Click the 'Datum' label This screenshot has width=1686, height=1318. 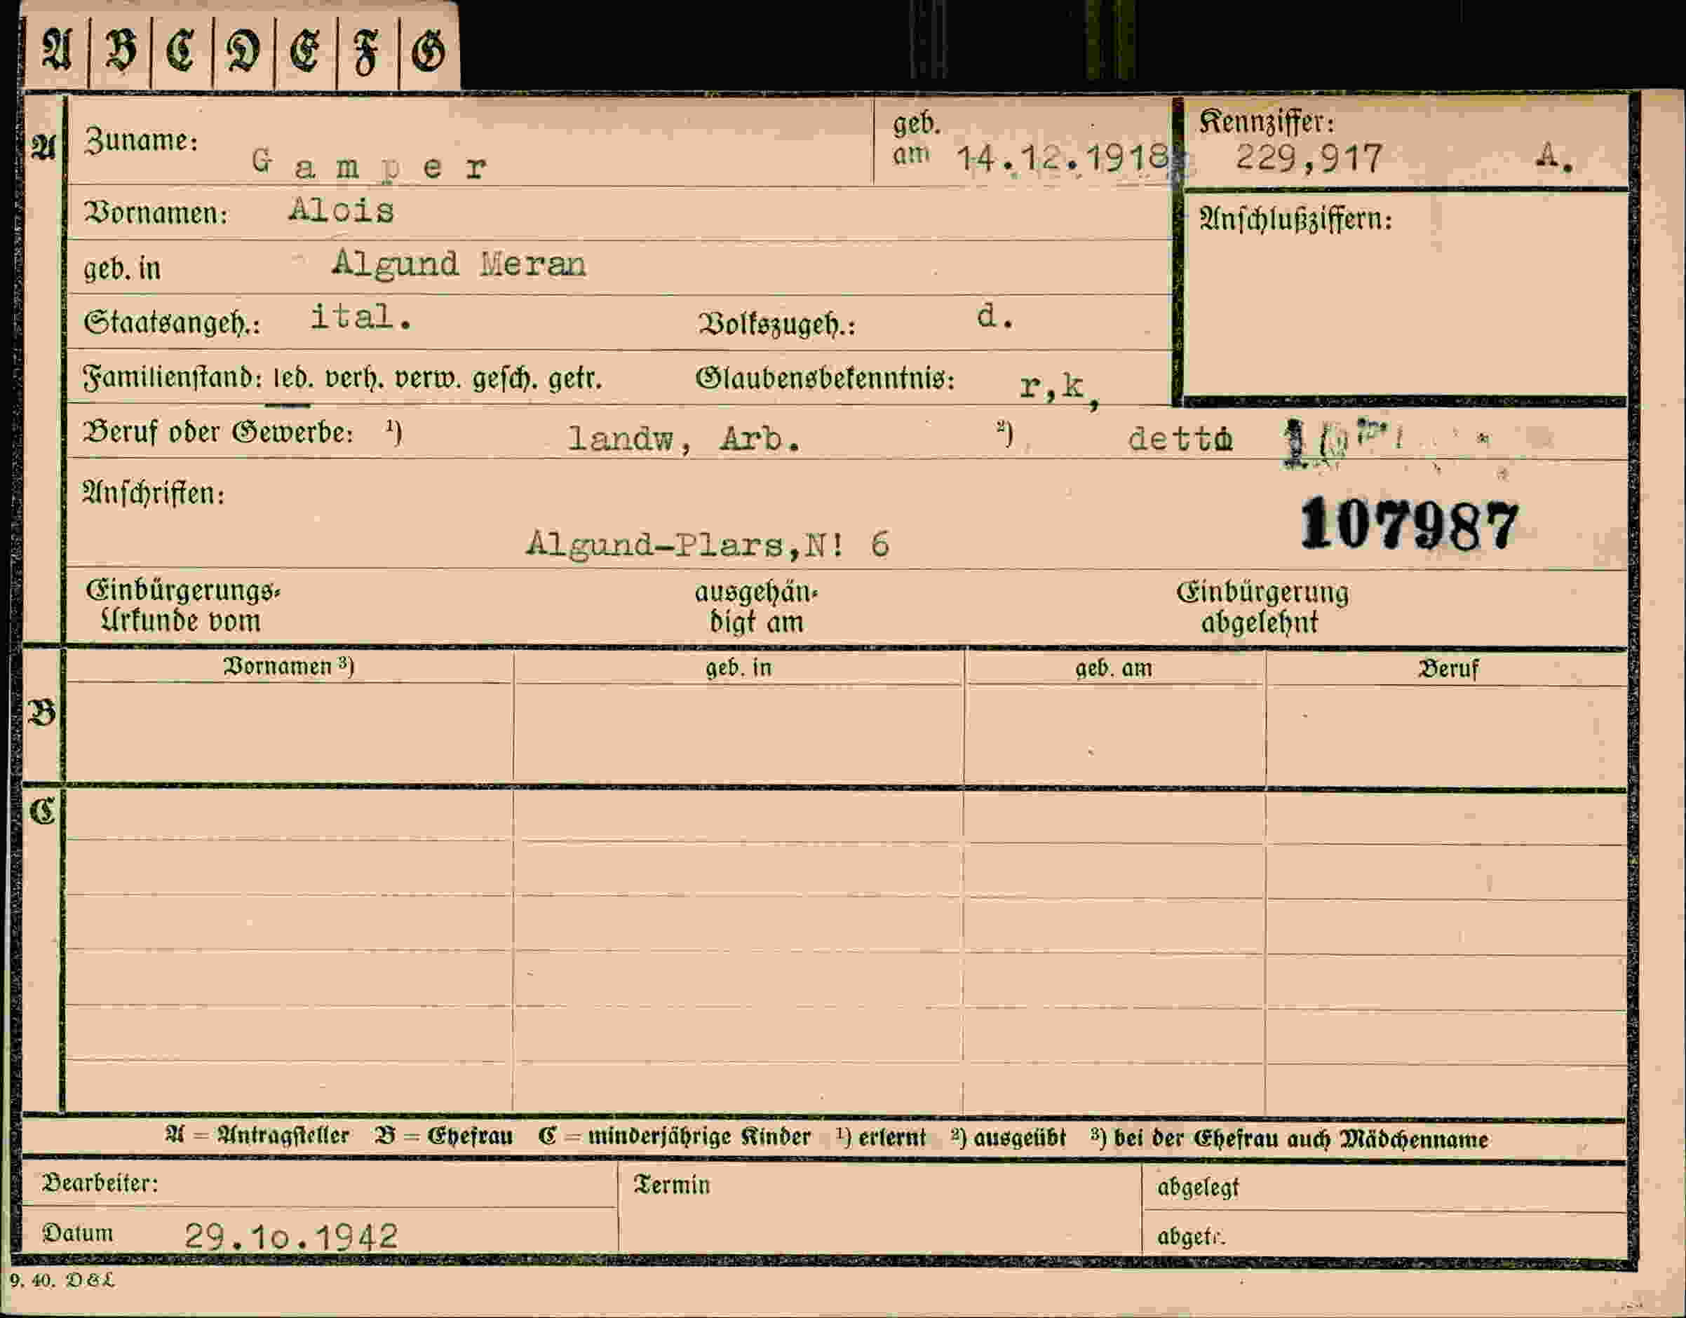tap(77, 1232)
